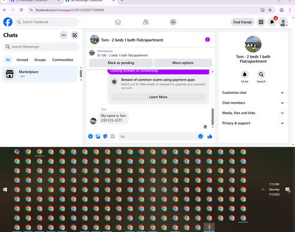The height and width of the screenshot is (232, 295).
Task: Open emoji picker in message box
Action: (x=201, y=136)
